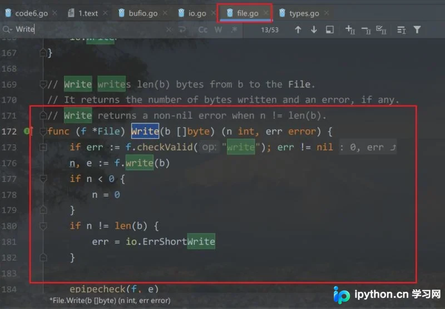
Task: Open results in Find tool window
Action: tap(401, 30)
